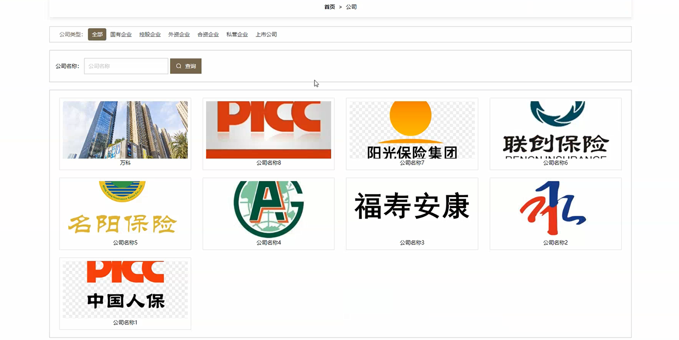Screen dimensions: 679x340
Task: Select the 全部 company type filter
Action: point(97,34)
